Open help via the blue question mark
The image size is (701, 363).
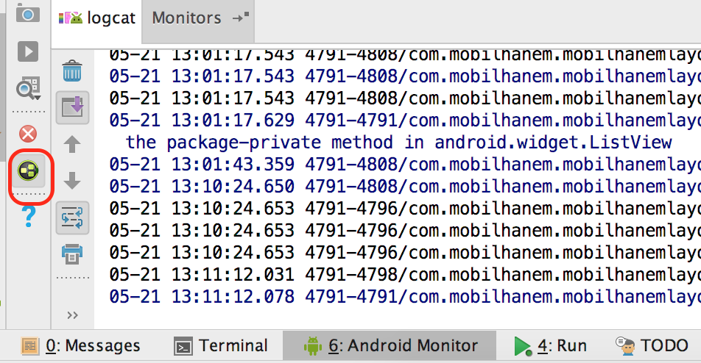coord(29,216)
